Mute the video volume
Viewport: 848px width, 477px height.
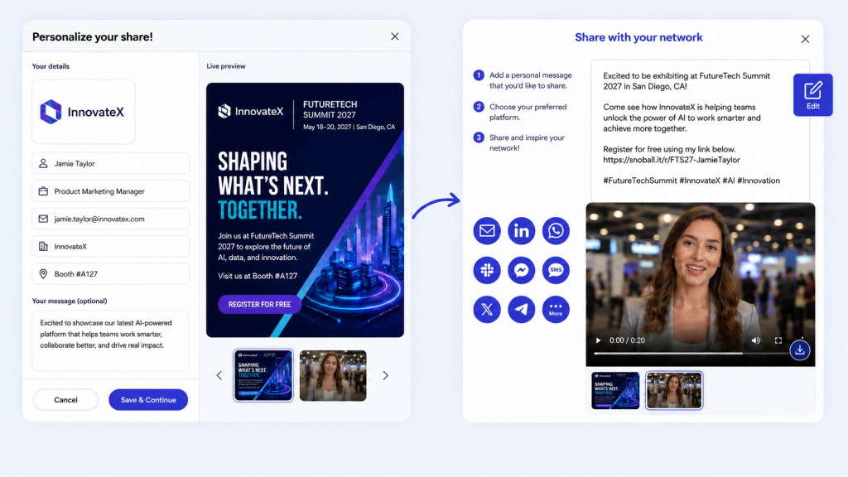755,340
